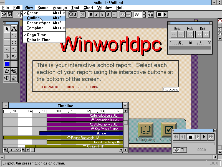This screenshot has height=167, width=222.
Task: Decrease font size with the minus stepper
Action: [144, 16]
